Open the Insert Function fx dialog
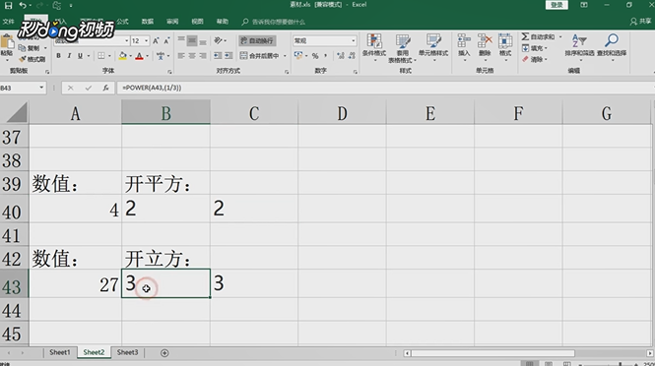Viewport: 655px width, 366px height. (105, 88)
